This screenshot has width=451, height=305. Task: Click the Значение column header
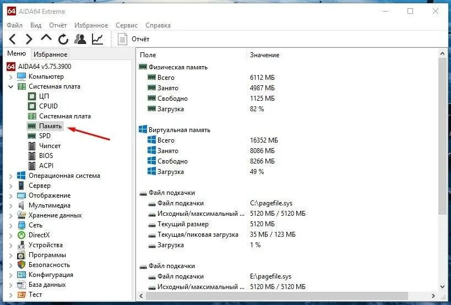[x=265, y=55]
